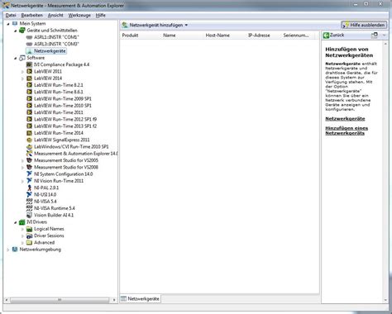Collapse the Geräte und Schnittstellen node

point(16,31)
